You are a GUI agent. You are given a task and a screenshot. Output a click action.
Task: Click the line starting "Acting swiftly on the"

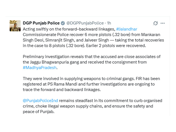[69, 29]
